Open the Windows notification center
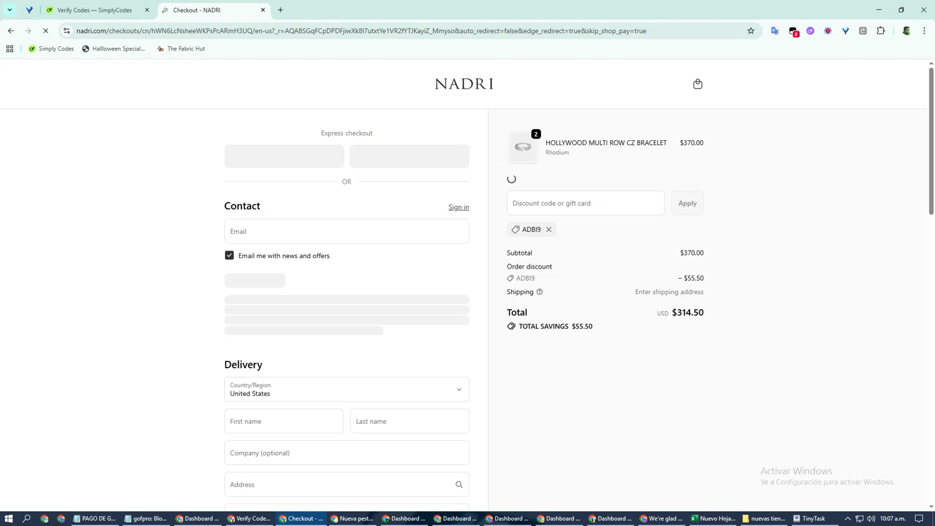The image size is (935, 526). tap(919, 519)
